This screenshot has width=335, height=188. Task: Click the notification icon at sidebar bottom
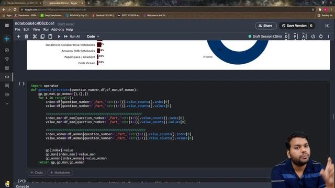coord(7,184)
